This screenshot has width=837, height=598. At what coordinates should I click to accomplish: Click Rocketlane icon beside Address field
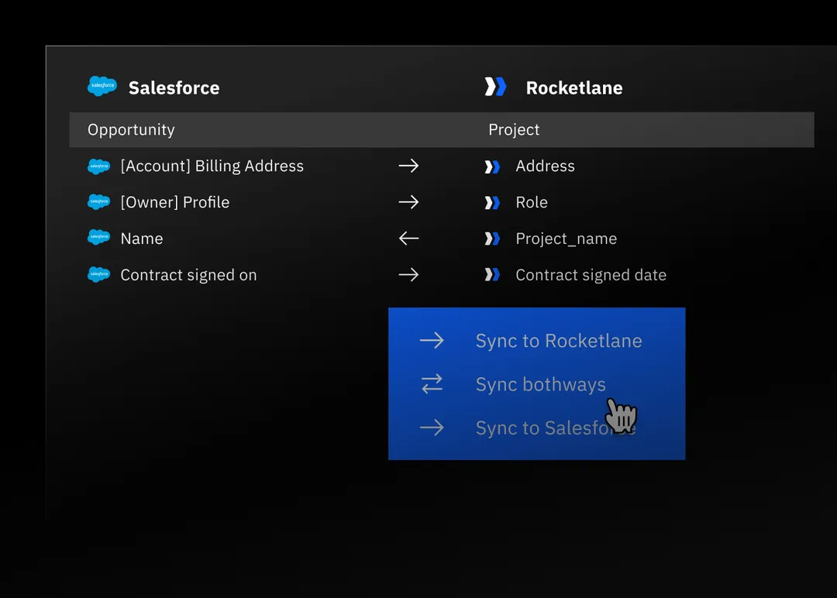coord(492,167)
